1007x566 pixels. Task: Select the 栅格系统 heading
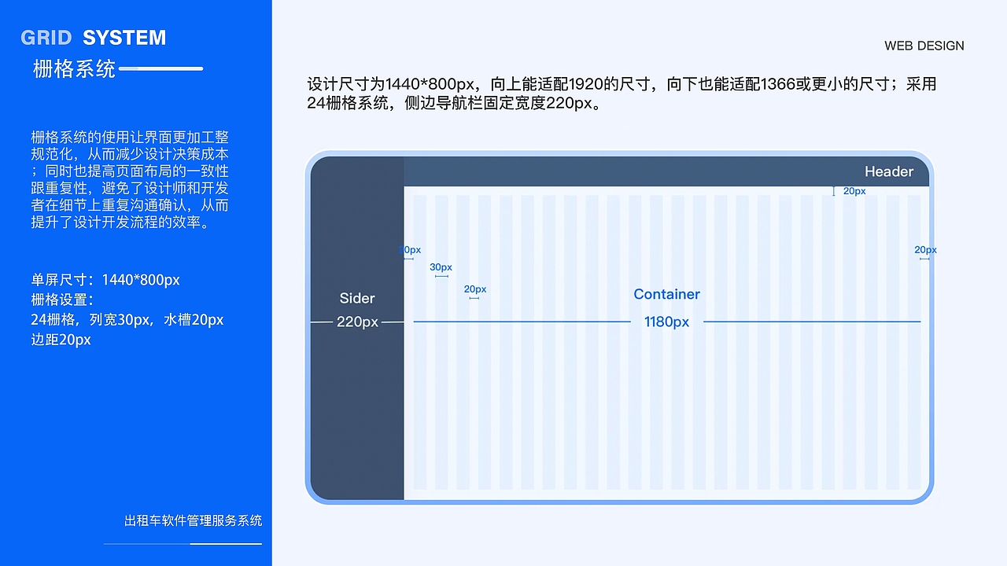click(73, 69)
